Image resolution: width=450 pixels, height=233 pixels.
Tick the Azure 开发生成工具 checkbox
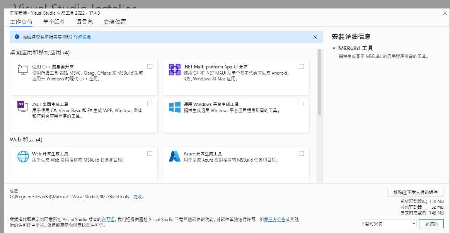301,153
